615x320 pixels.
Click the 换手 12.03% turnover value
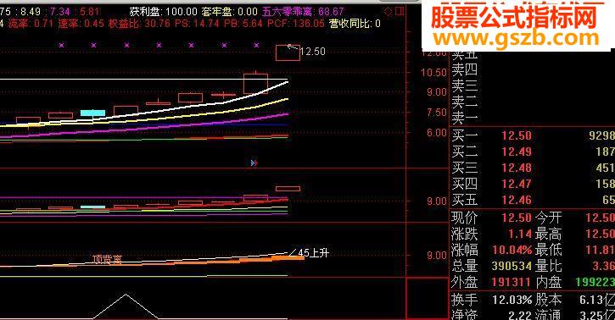pyautogui.click(x=512, y=301)
